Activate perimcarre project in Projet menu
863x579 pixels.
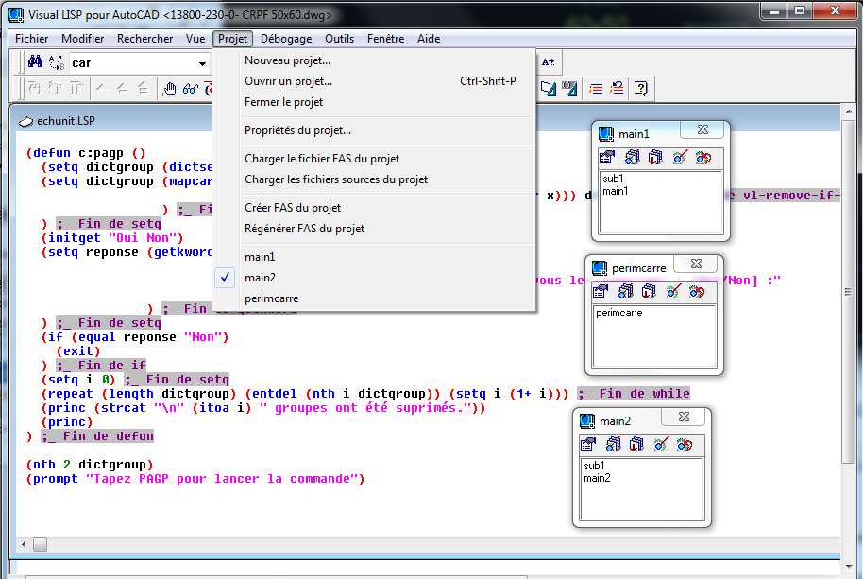[374, 298]
